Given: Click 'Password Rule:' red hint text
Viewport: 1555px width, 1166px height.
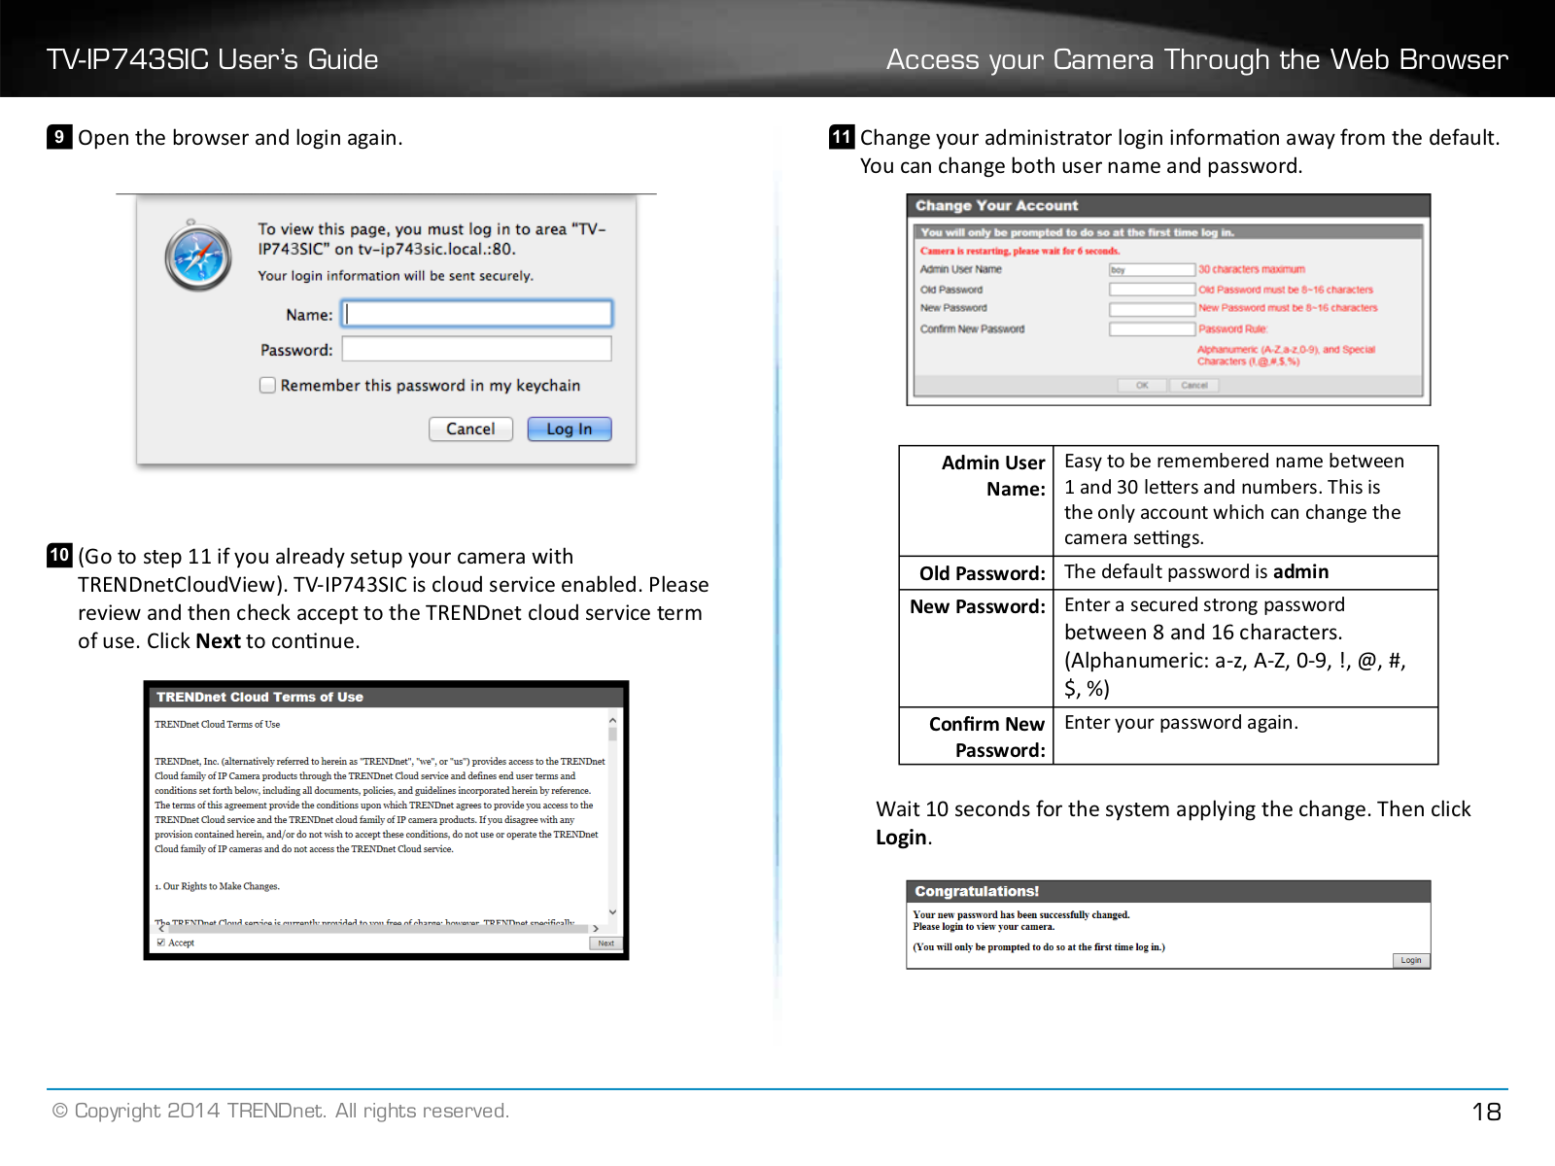Looking at the screenshot, I should coord(1233,328).
